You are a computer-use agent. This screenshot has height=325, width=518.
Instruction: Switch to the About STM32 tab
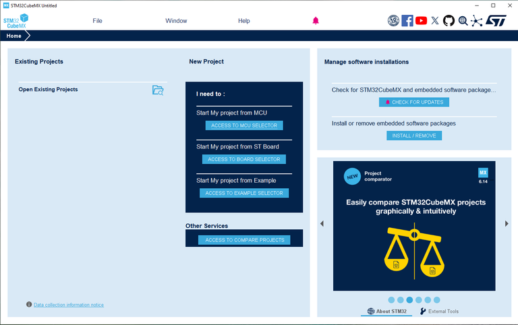pyautogui.click(x=387, y=311)
